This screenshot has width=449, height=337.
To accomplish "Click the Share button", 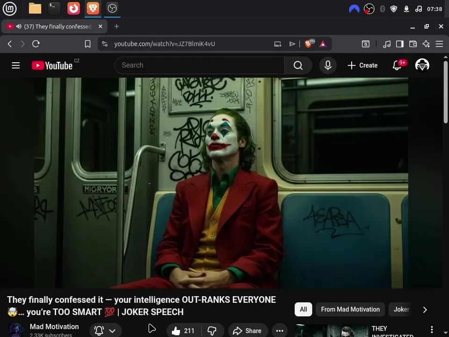I will [x=248, y=331].
